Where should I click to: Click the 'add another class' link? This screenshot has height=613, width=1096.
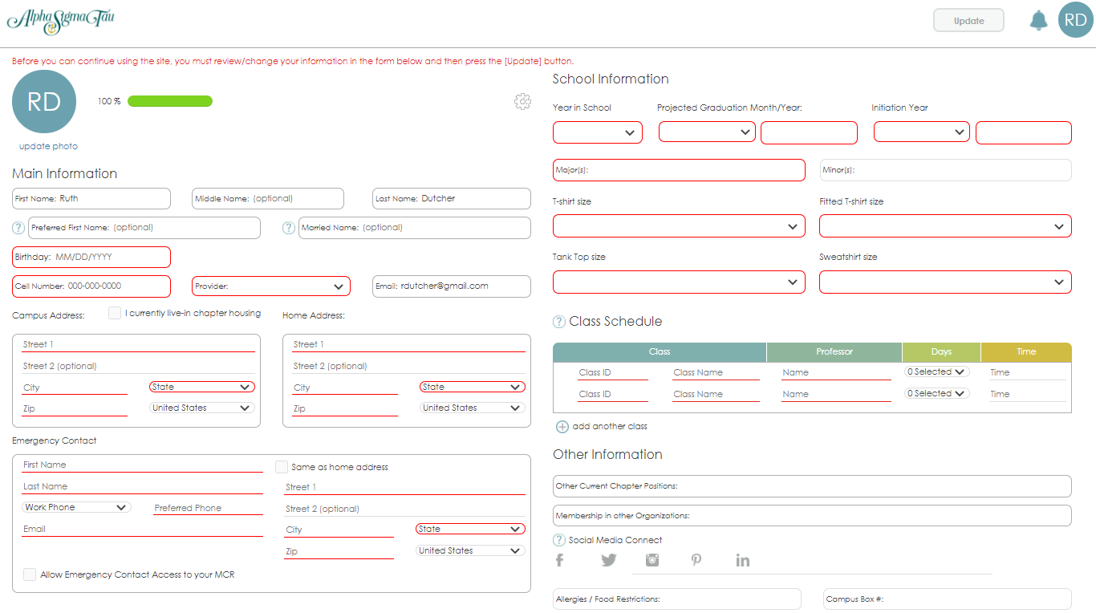610,426
